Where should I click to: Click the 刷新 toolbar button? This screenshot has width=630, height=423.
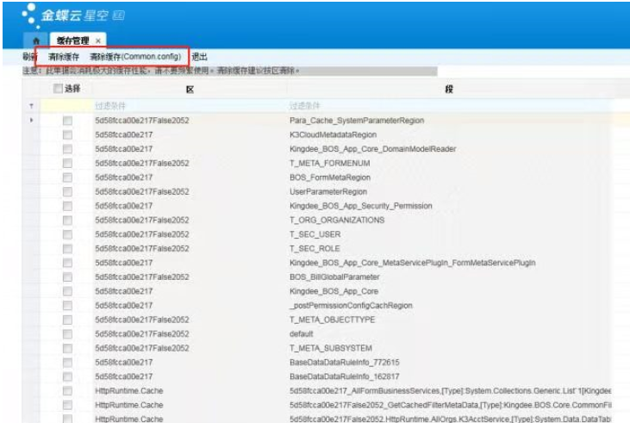[29, 57]
